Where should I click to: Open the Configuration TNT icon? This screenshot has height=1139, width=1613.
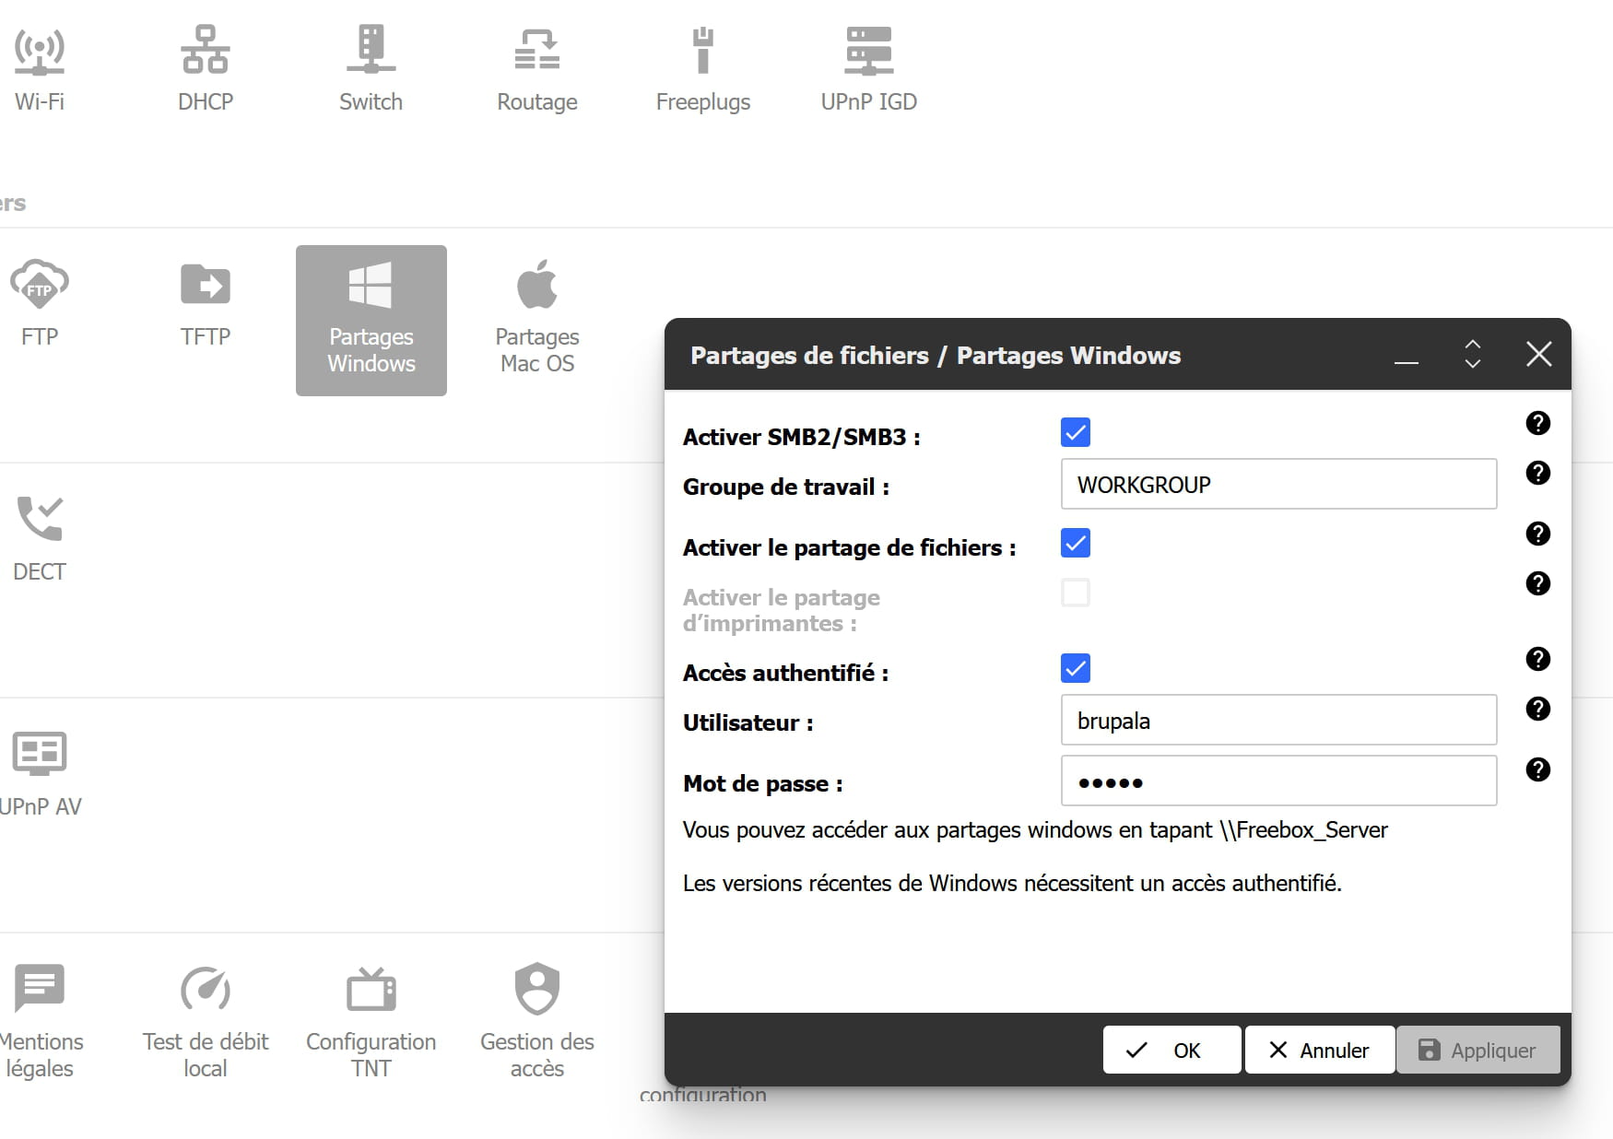point(371,1022)
